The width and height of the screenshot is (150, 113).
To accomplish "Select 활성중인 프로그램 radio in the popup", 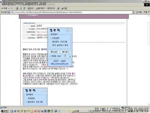I will click(58, 42).
